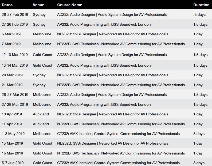
Task: Select the 15 May 2019 date cell
Action: pos(12,143)
